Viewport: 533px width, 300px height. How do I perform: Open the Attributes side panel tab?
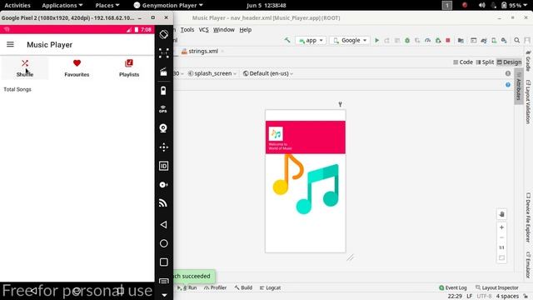tap(518, 87)
